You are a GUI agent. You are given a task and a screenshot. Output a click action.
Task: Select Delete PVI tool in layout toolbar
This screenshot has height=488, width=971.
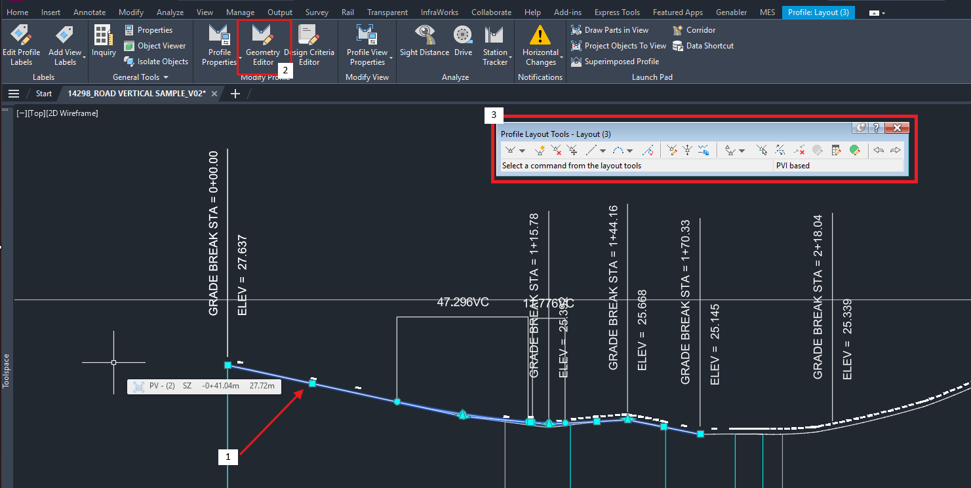point(557,151)
